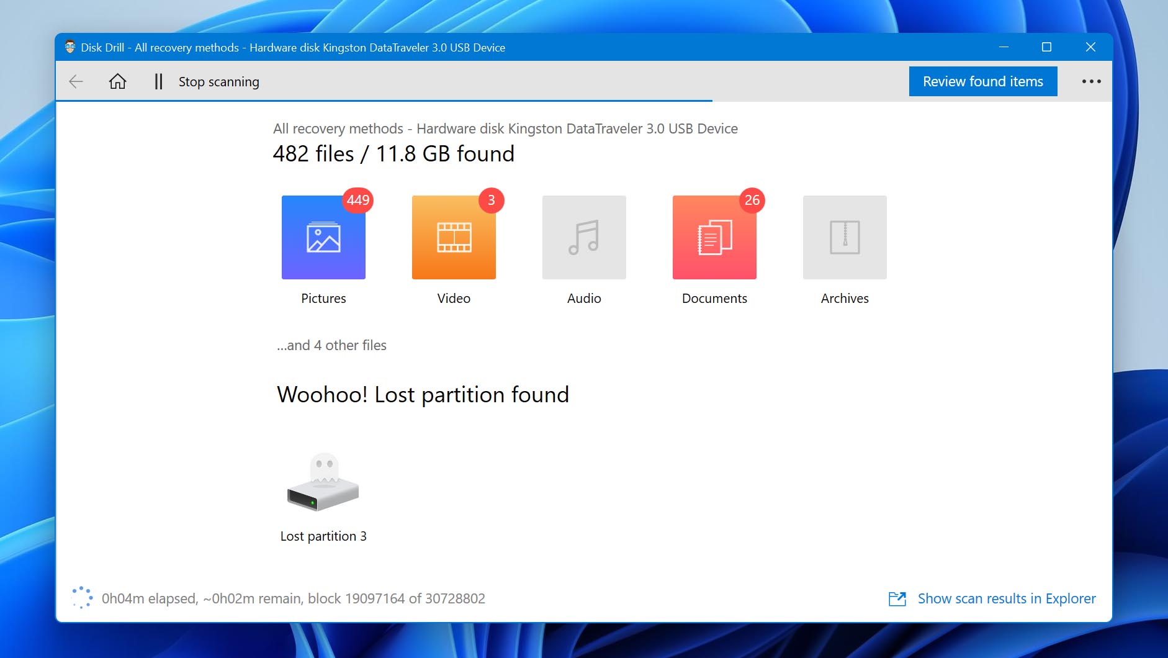Maximize the Disk Drill window
Screen dimensions: 1168x658
click(1046, 47)
